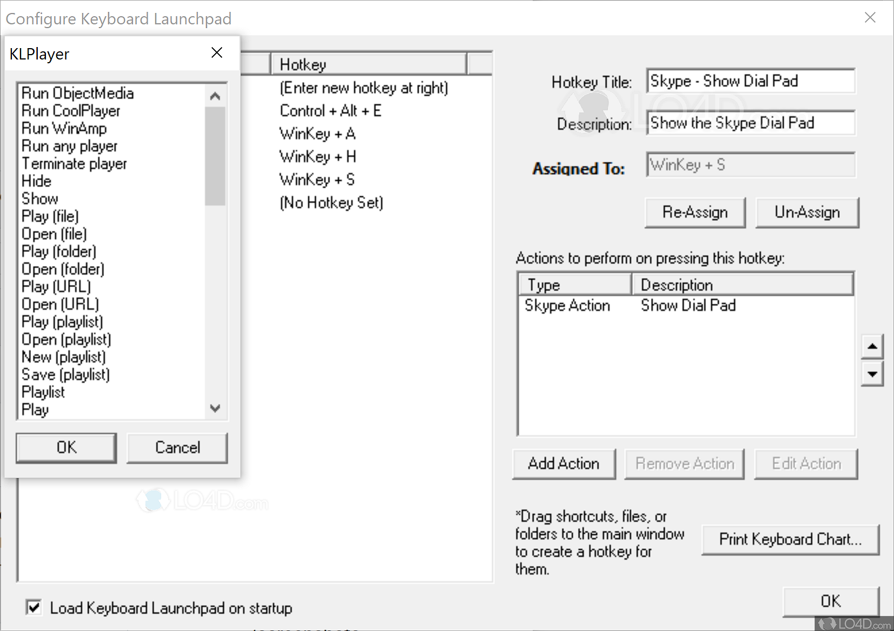Disable Load Keyboard Launchpad on startup
The image size is (894, 631).
(x=34, y=608)
